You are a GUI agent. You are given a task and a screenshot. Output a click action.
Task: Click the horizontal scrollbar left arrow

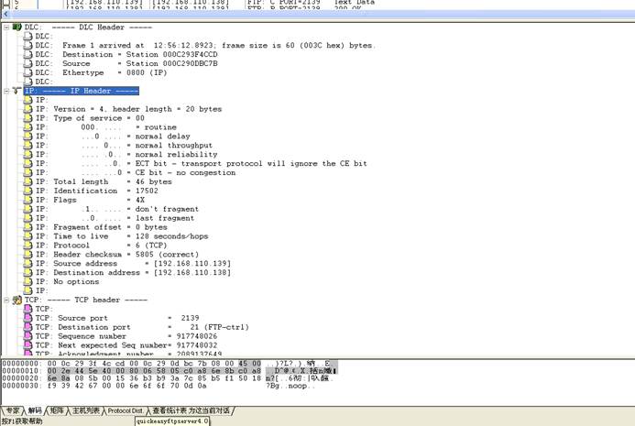point(5,14)
